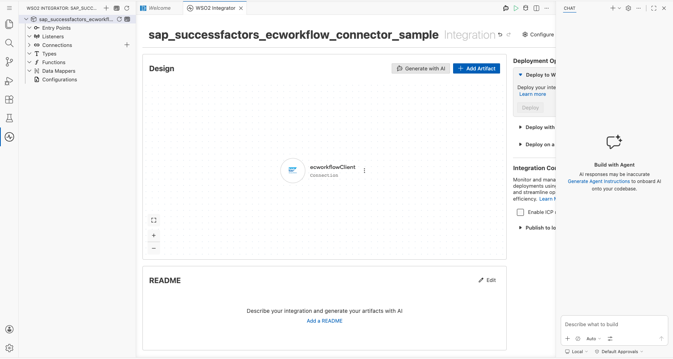Open Source Control view
Image resolution: width=673 pixels, height=359 pixels.
click(x=9, y=62)
